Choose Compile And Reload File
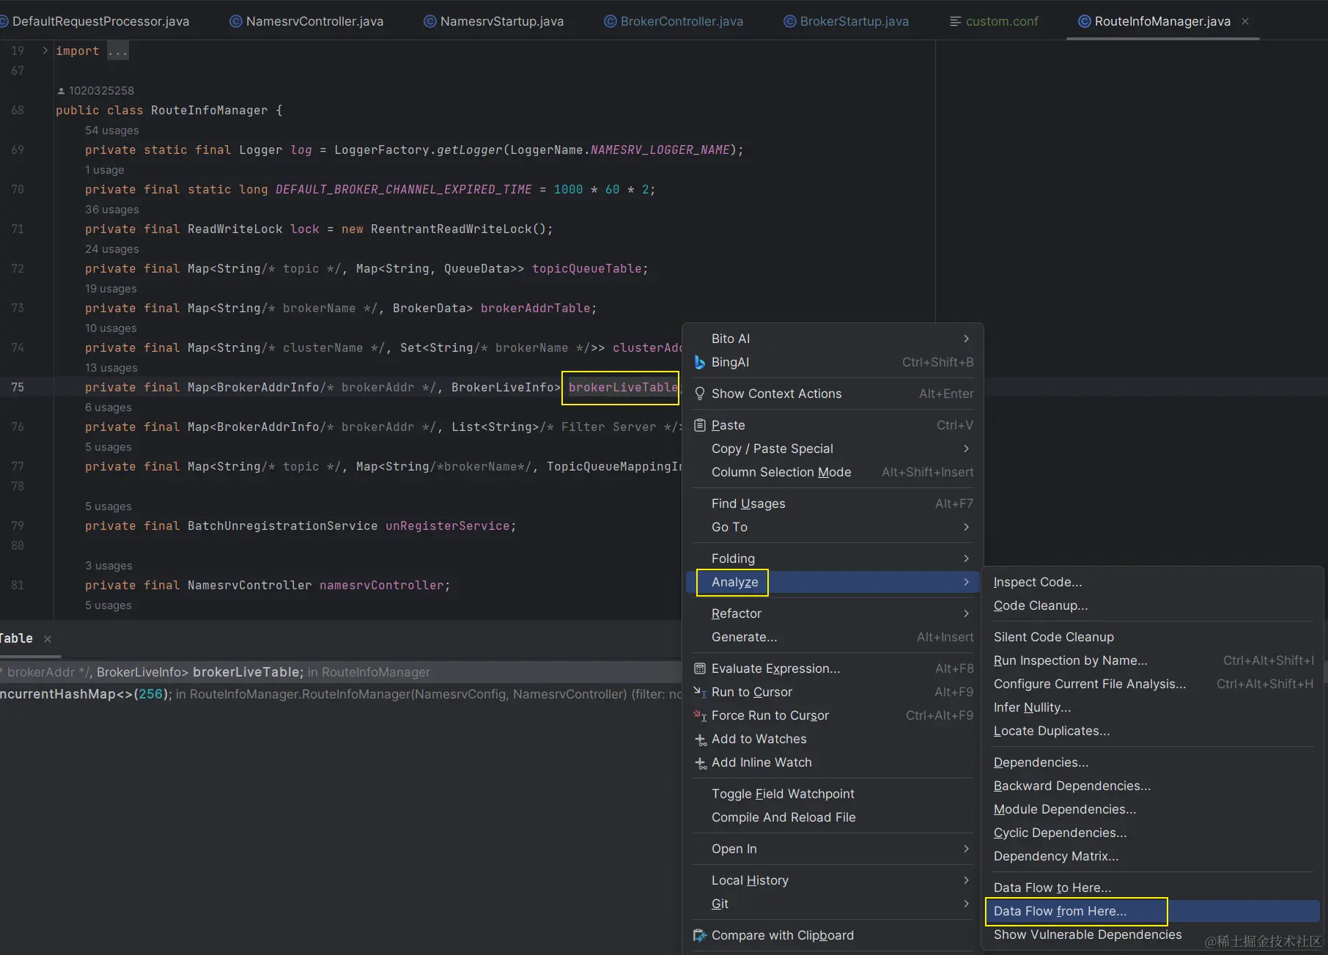 pyautogui.click(x=833, y=817)
